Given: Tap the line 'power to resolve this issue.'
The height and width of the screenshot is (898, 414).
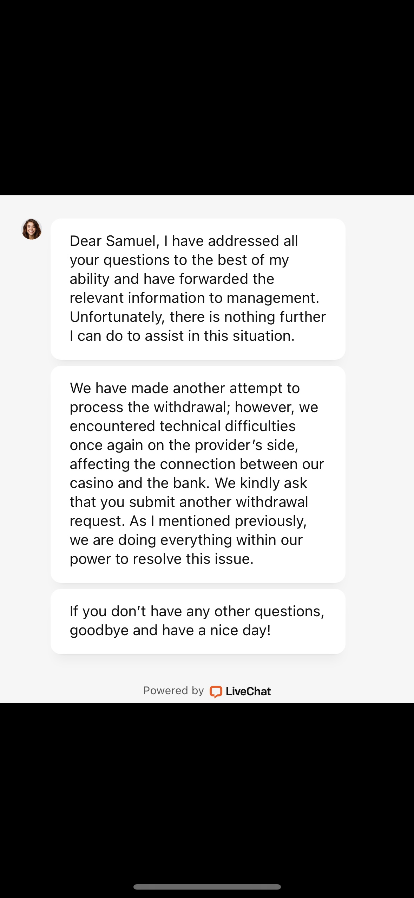Looking at the screenshot, I should (162, 559).
